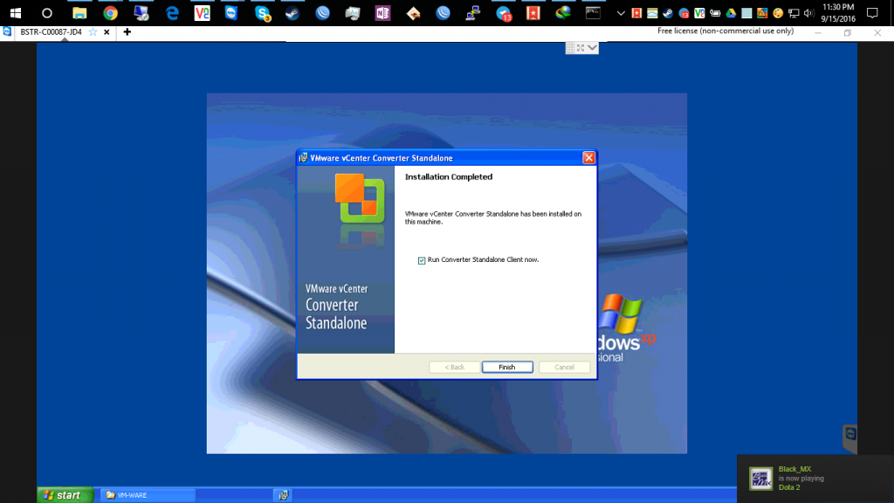The image size is (894, 503).
Task: Uncheck Run Converter Standalone Client now
Action: [x=422, y=260]
